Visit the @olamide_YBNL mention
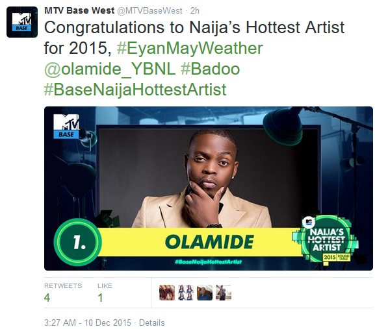 110,69
